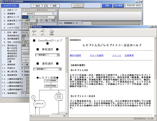Image resolution: width=157 pixels, height=121 pixels.
Task: Click the help sidebar horizontal scroll left arrow
Action: 31,116
